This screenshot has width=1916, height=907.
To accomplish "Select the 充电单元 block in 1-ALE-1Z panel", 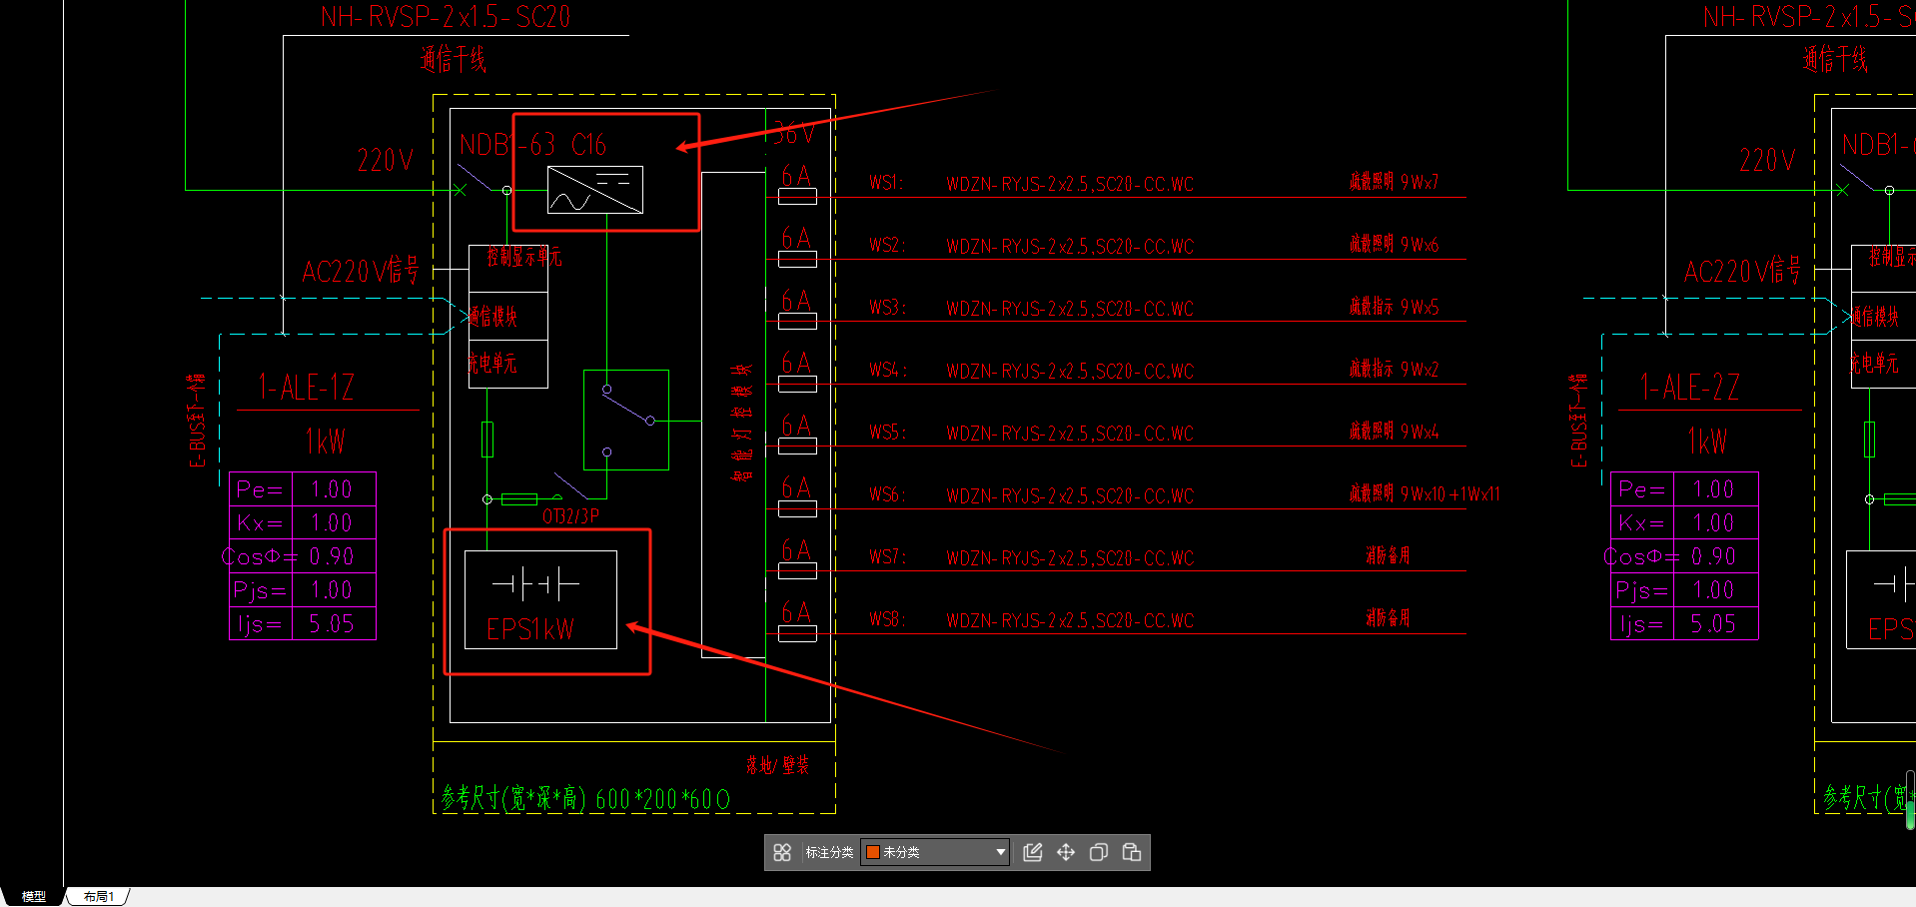I will [x=507, y=364].
